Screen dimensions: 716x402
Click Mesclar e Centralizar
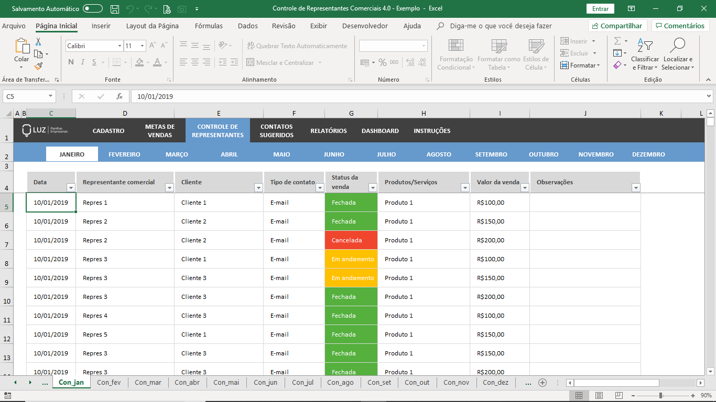point(280,63)
